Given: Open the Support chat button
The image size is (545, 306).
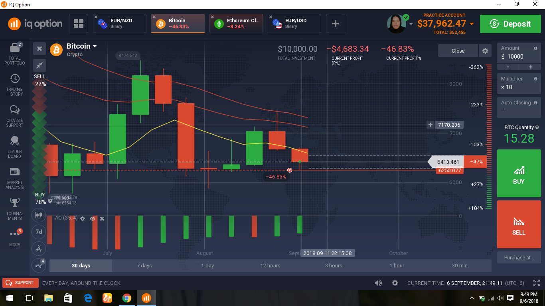Looking at the screenshot, I should tap(20, 283).
